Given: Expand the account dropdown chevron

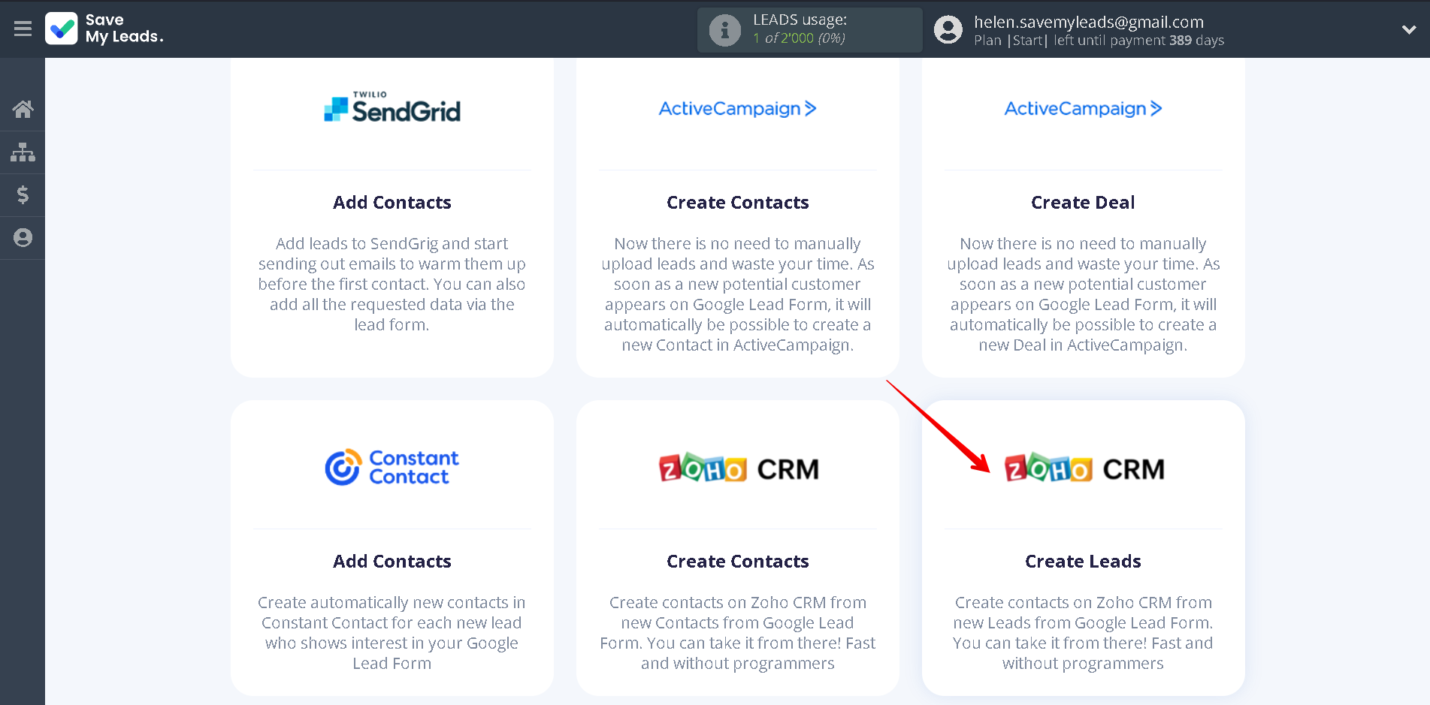Looking at the screenshot, I should coord(1409,30).
